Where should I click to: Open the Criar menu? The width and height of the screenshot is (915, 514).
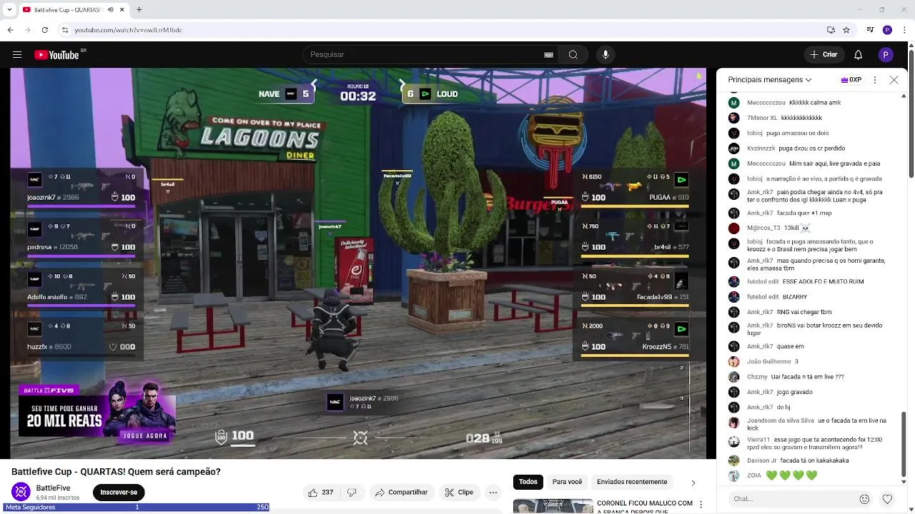click(823, 55)
